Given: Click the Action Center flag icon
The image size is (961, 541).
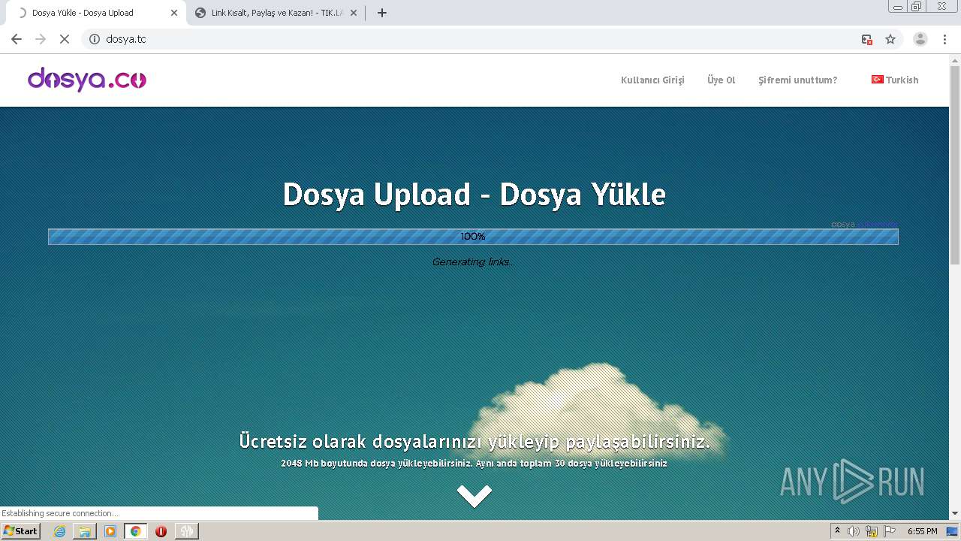Looking at the screenshot, I should (x=890, y=531).
